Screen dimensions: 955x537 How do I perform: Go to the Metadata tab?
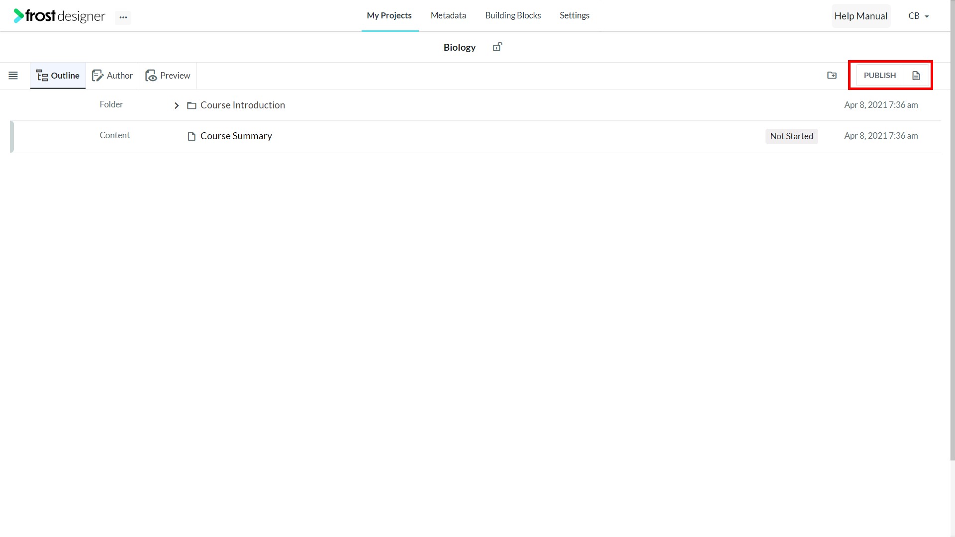point(448,15)
